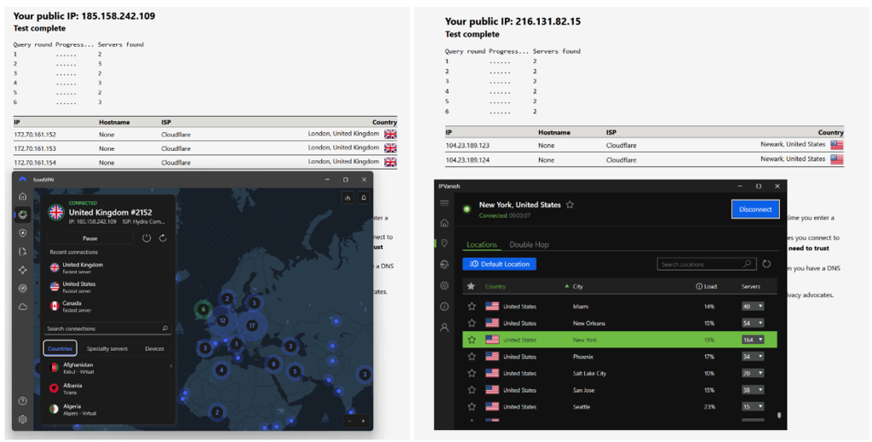
Task: Expand New York servers dropdown showing 164
Action: click(x=753, y=340)
